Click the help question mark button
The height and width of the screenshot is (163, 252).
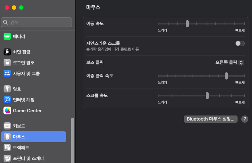[244, 119]
